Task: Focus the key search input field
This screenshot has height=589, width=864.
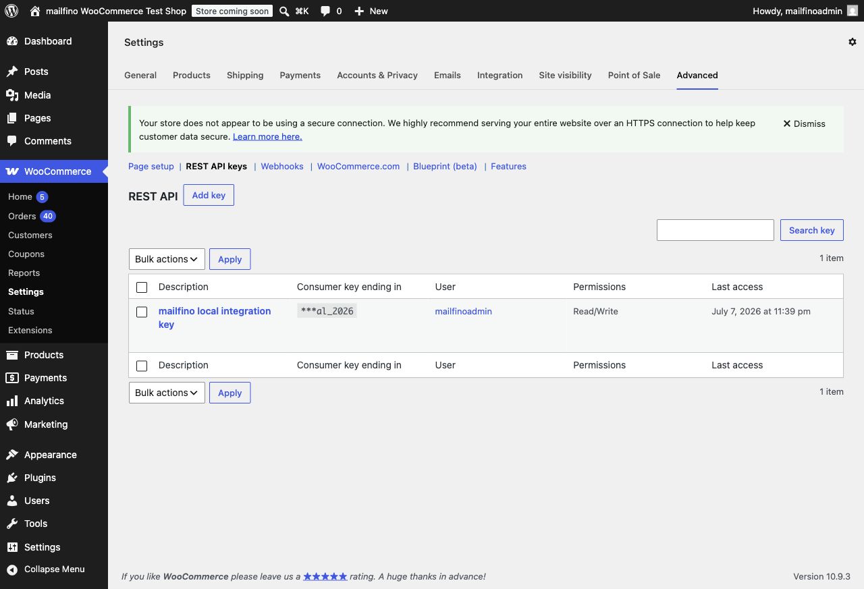Action: 715,230
